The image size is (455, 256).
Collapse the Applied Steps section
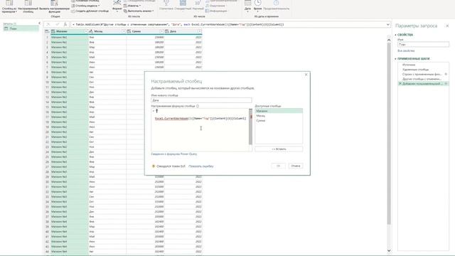[x=395, y=58]
